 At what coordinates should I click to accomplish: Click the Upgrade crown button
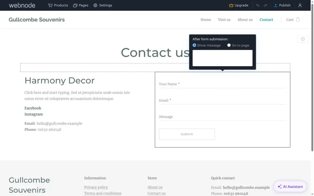[x=239, y=6]
